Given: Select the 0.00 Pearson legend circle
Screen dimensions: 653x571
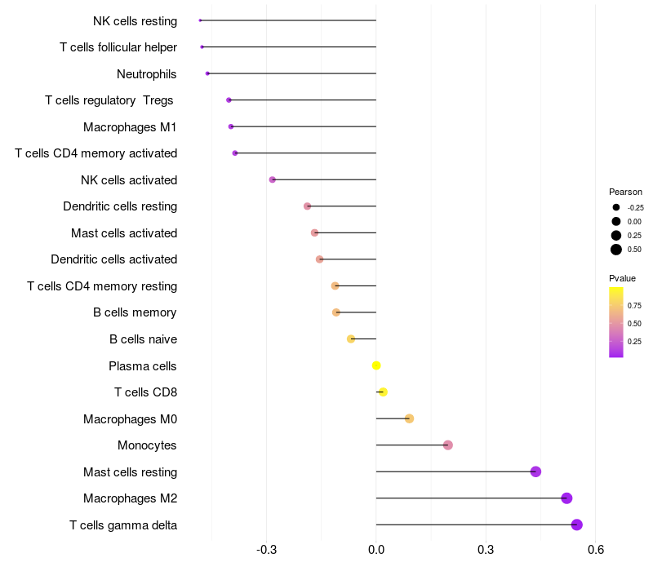Looking at the screenshot, I should pyautogui.click(x=616, y=221).
